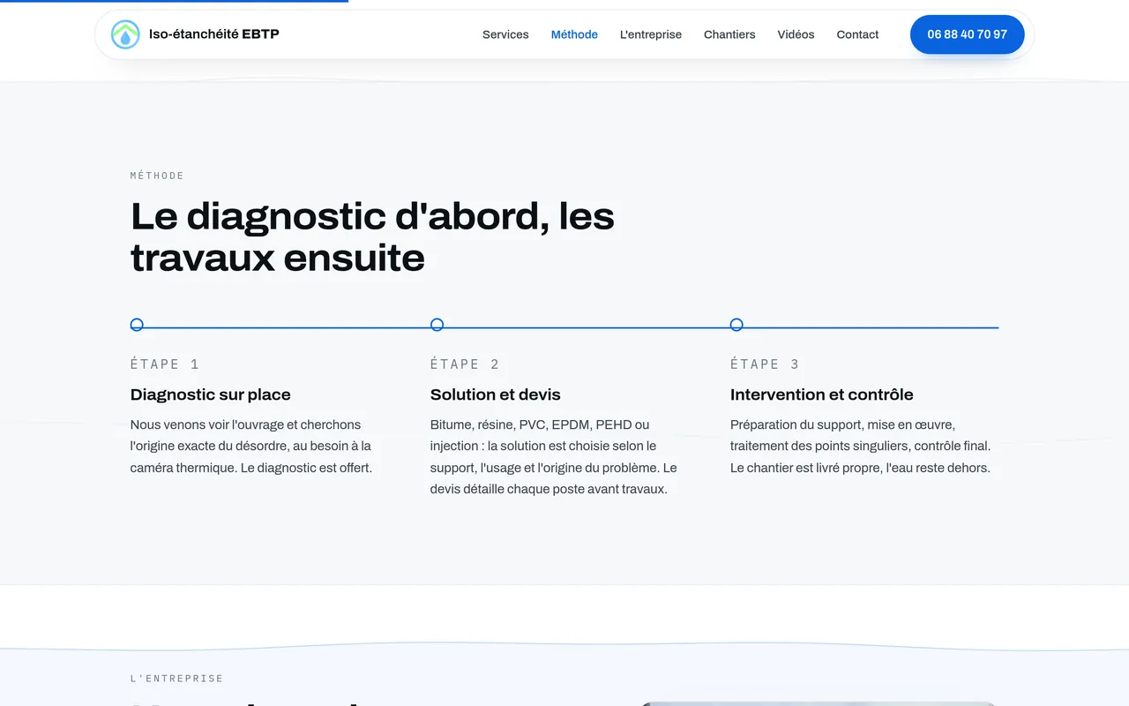Open the Chantiers nav link
This screenshot has width=1129, height=706.
pos(729,34)
